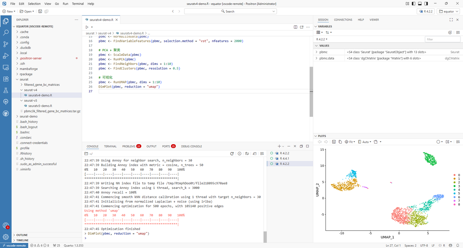Switch to the PROBLEMS tab

point(131,146)
